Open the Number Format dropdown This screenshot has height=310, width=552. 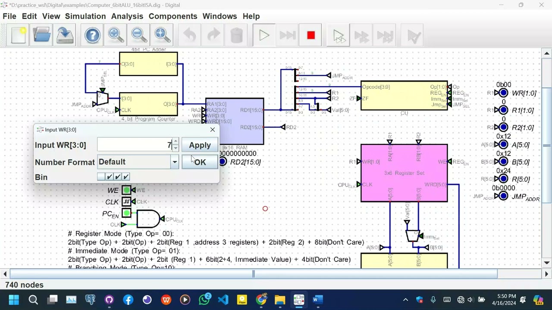pos(138,162)
